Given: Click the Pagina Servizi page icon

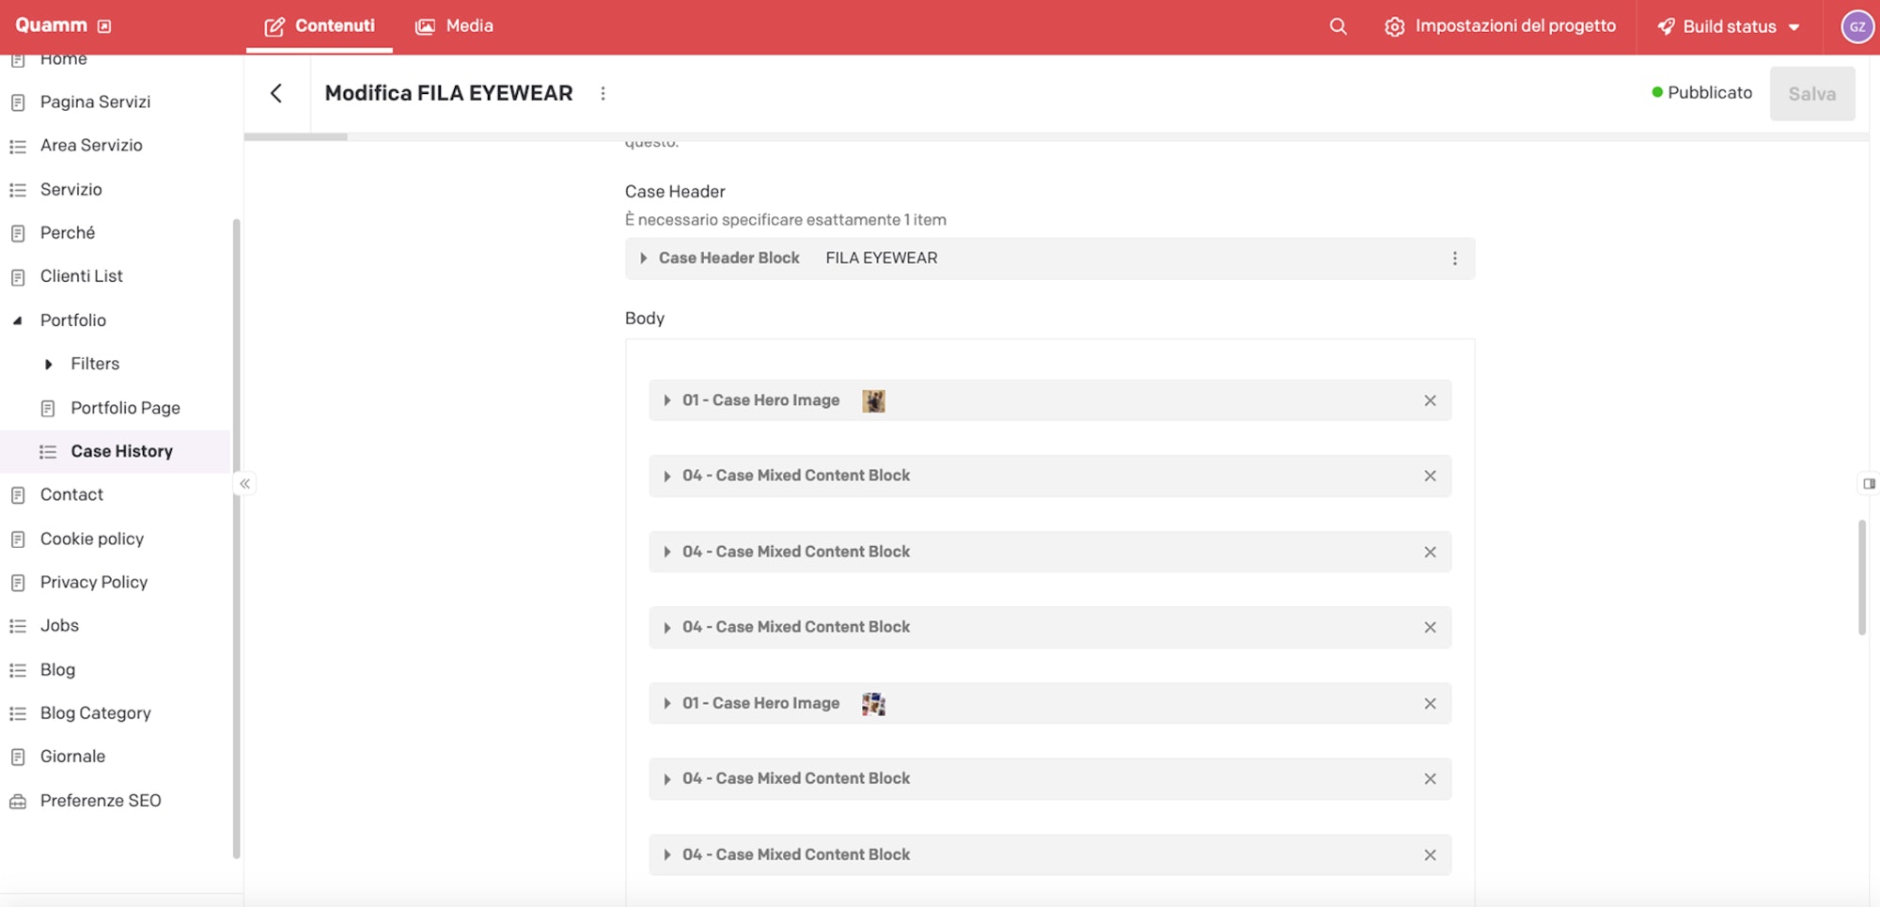Looking at the screenshot, I should (x=18, y=102).
